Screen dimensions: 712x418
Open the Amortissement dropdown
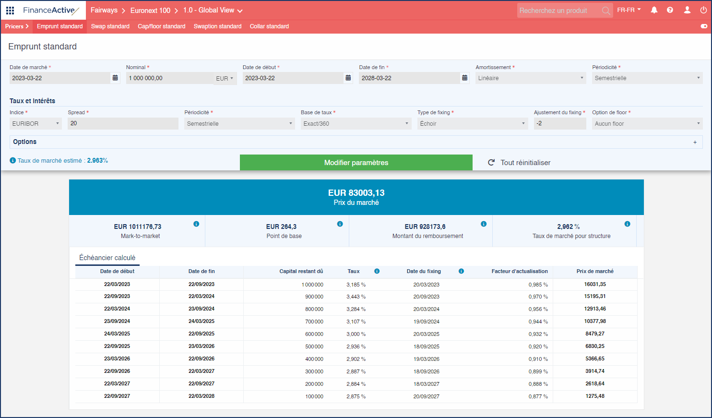530,78
